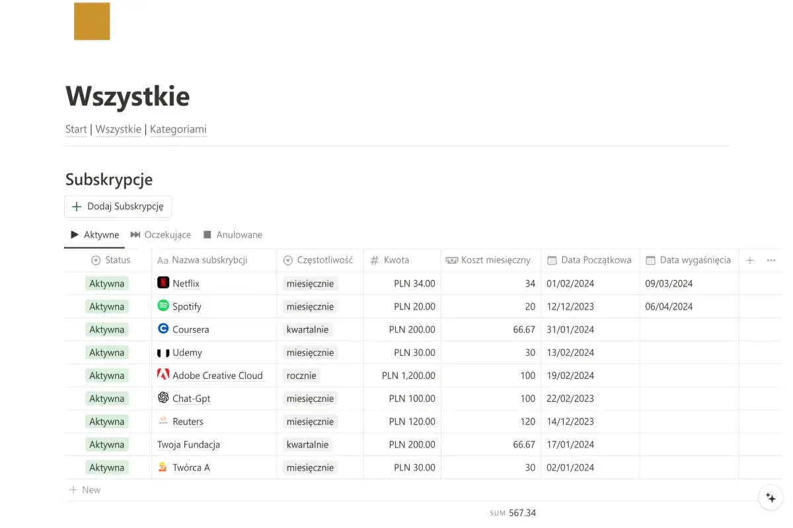Select kwartalnie frequency in Twoja Fundacja row
Image resolution: width=793 pixels, height=528 pixels.
pyautogui.click(x=307, y=445)
